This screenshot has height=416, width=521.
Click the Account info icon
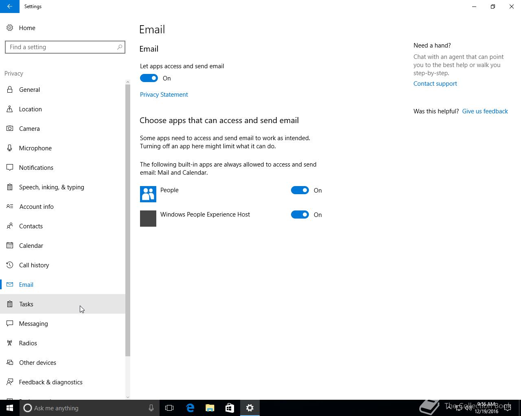click(10, 206)
